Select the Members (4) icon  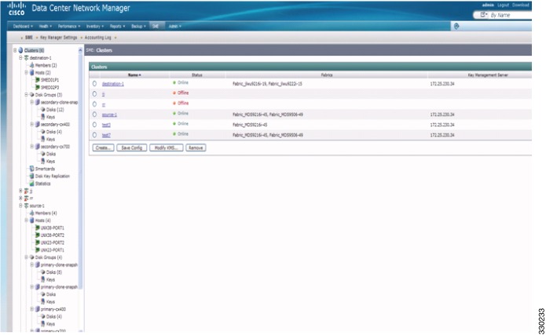pyautogui.click(x=31, y=213)
